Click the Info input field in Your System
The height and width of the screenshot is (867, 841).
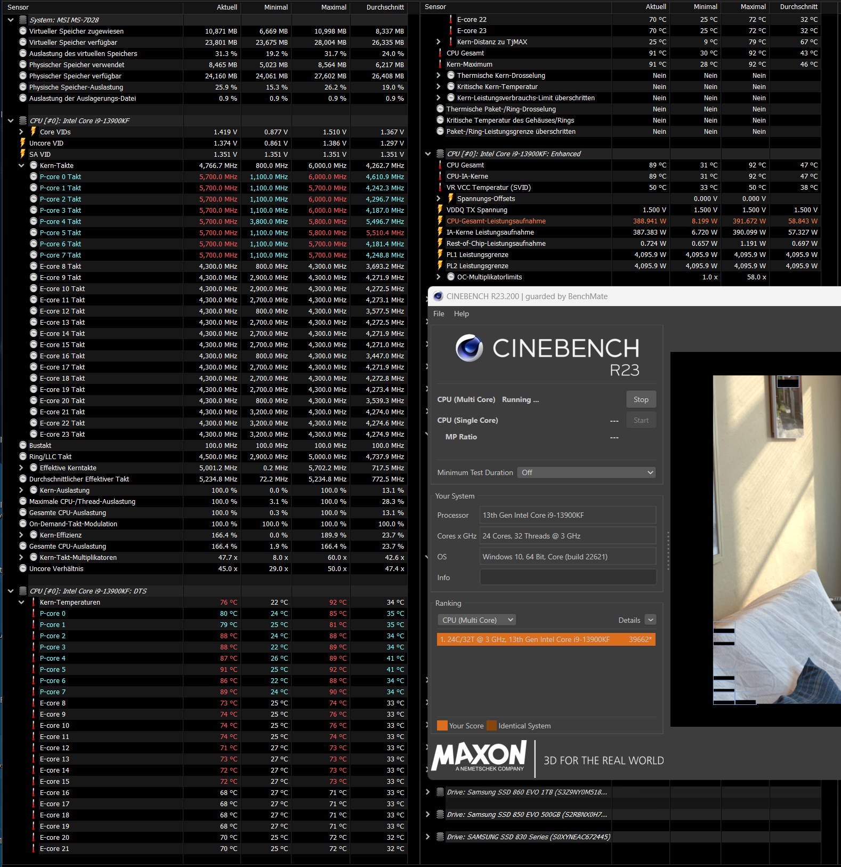click(x=568, y=577)
